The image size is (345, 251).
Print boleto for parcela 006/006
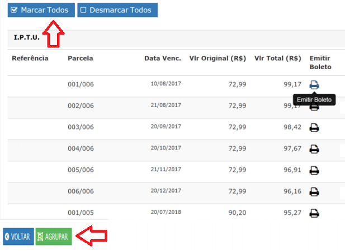314,191
